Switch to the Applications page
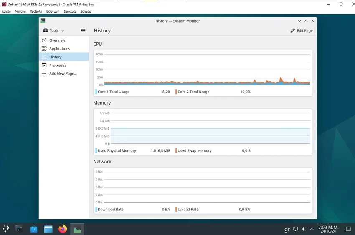The image size is (355, 235). tap(59, 49)
